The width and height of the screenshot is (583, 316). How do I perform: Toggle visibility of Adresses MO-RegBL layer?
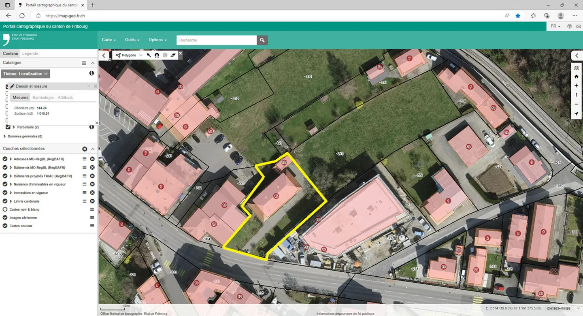4,159
